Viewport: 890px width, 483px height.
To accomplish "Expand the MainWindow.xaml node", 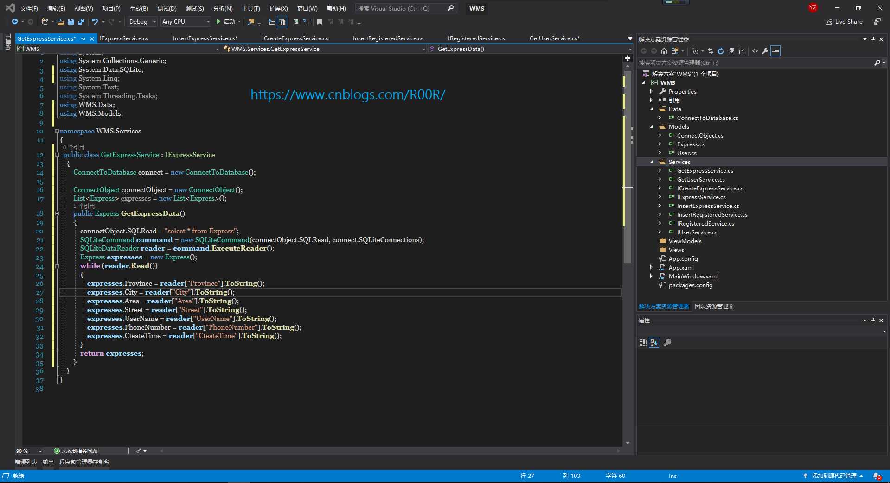I will (x=652, y=276).
